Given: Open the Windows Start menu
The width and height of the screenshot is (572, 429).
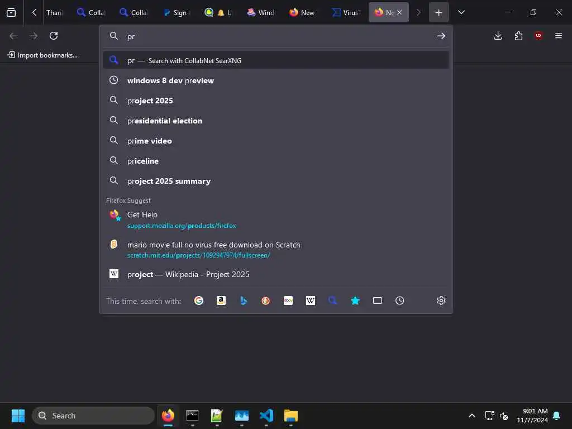Looking at the screenshot, I should pos(18,416).
